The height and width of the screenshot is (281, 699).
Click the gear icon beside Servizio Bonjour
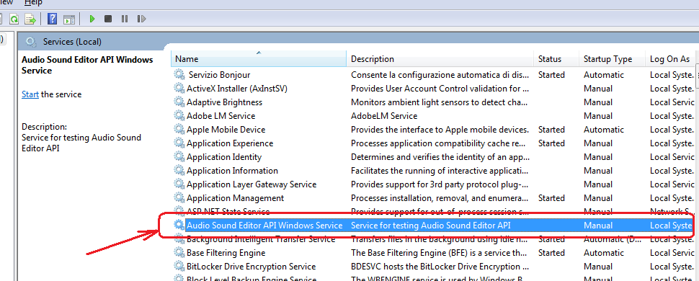[179, 74]
